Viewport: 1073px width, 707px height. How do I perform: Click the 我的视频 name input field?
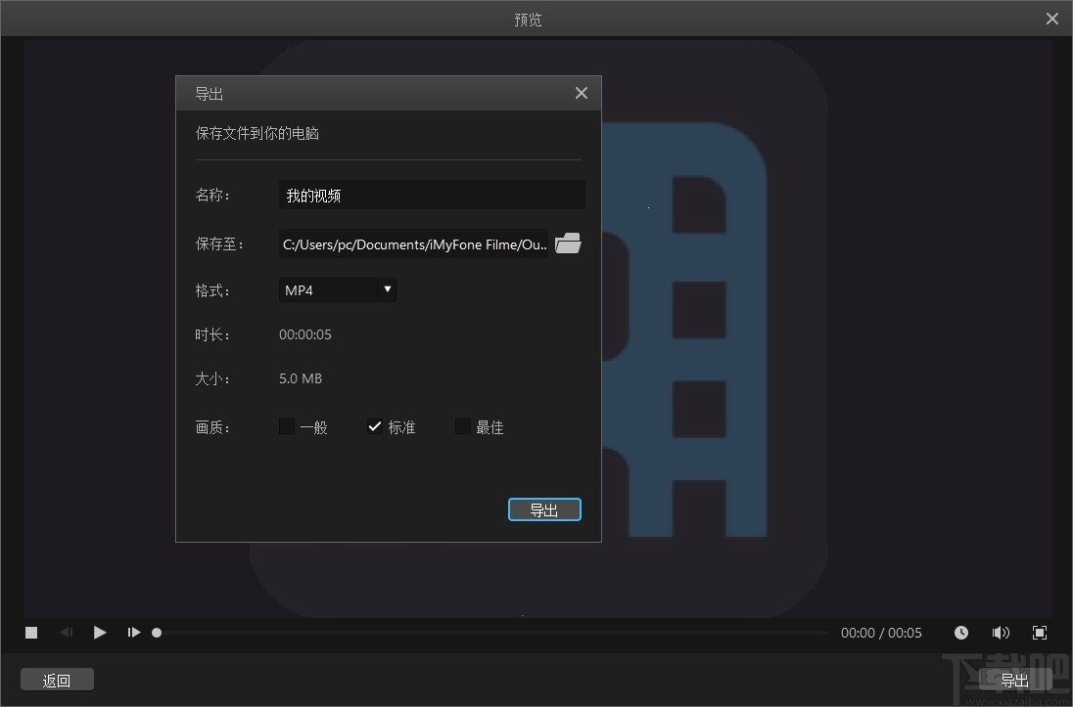tap(431, 195)
